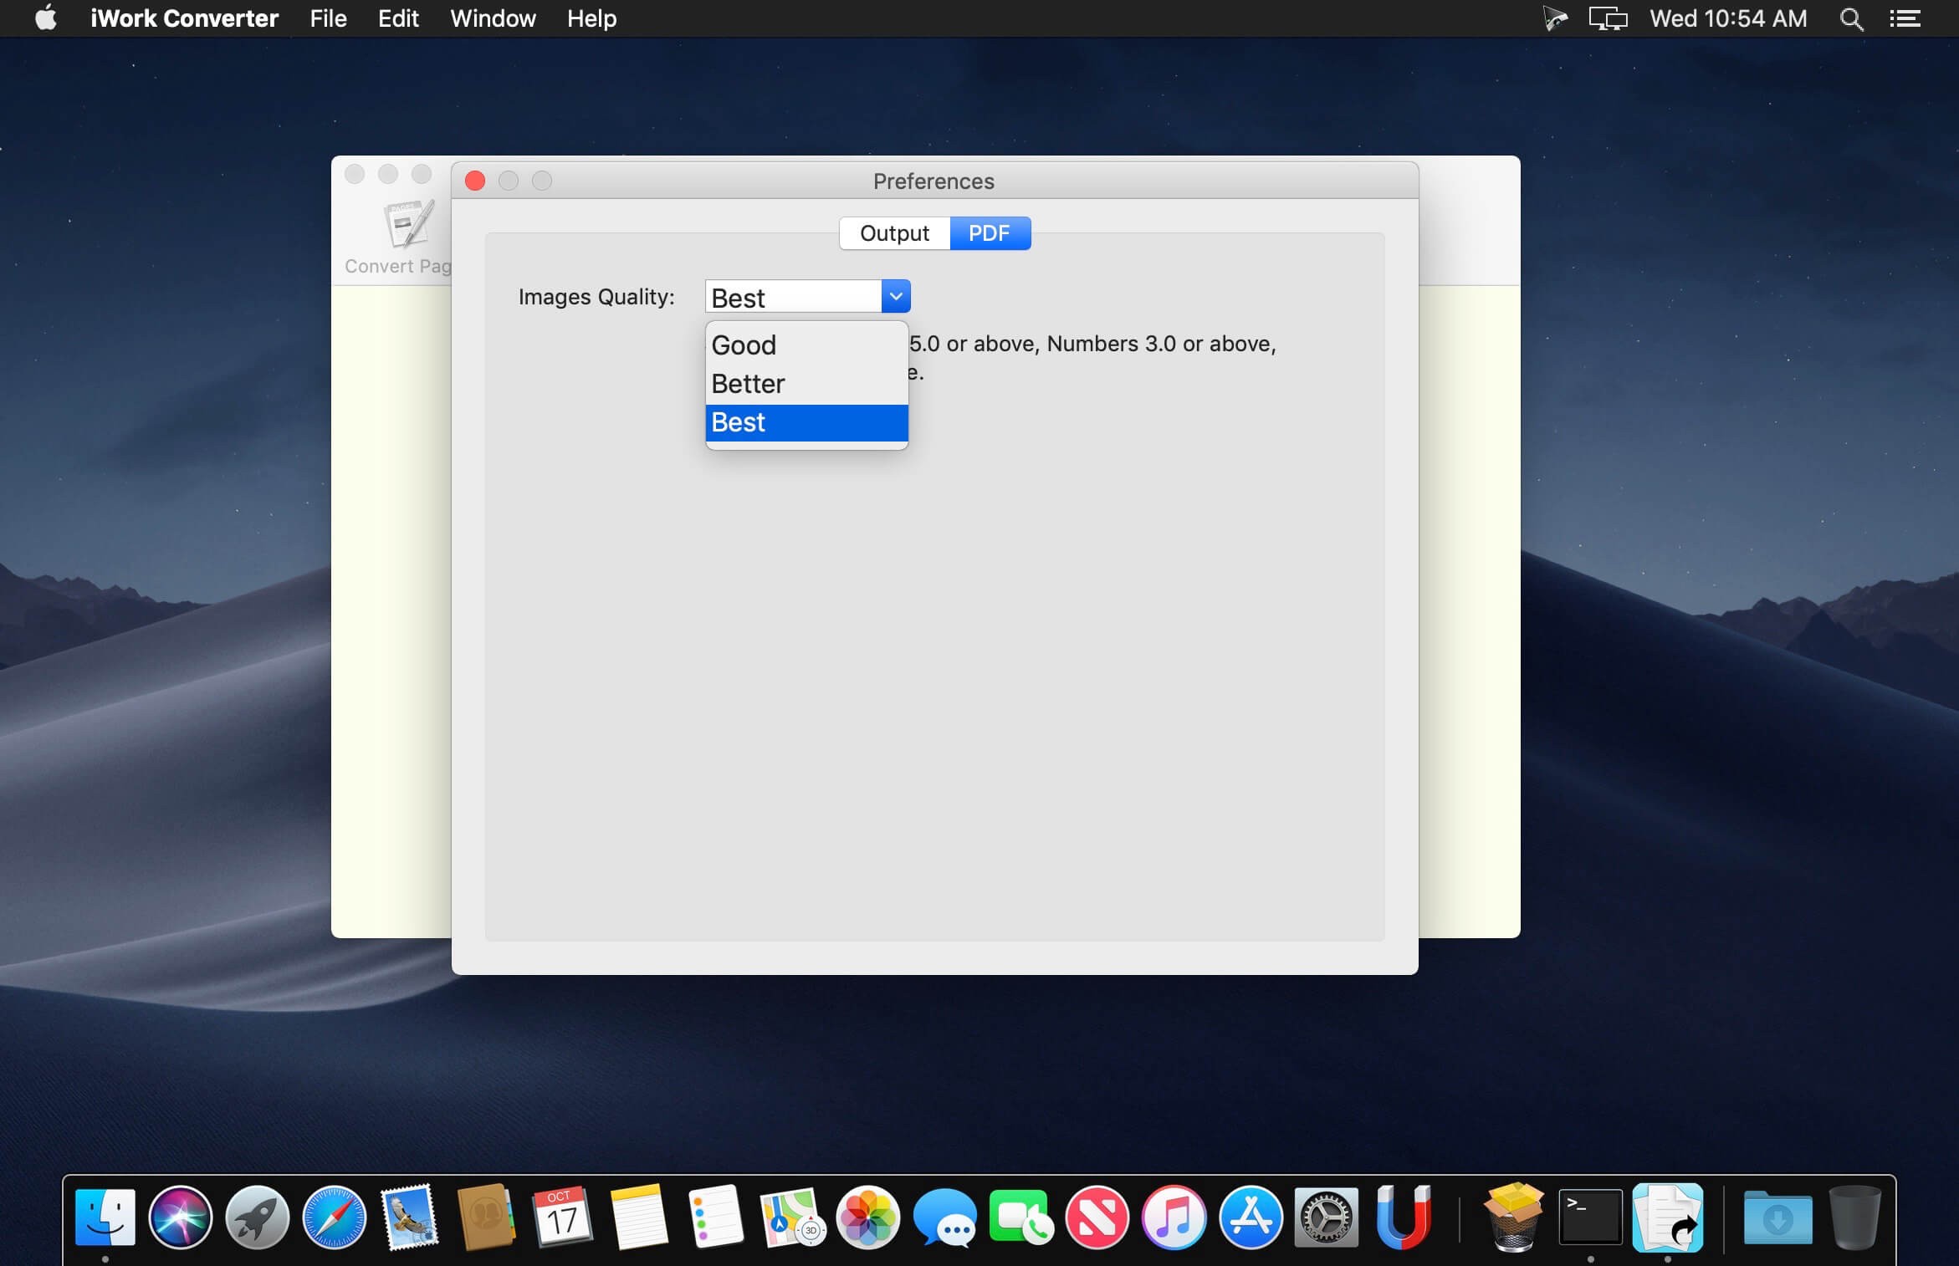The height and width of the screenshot is (1266, 1959).
Task: Open System Preferences from the Dock
Action: pyautogui.click(x=1326, y=1218)
